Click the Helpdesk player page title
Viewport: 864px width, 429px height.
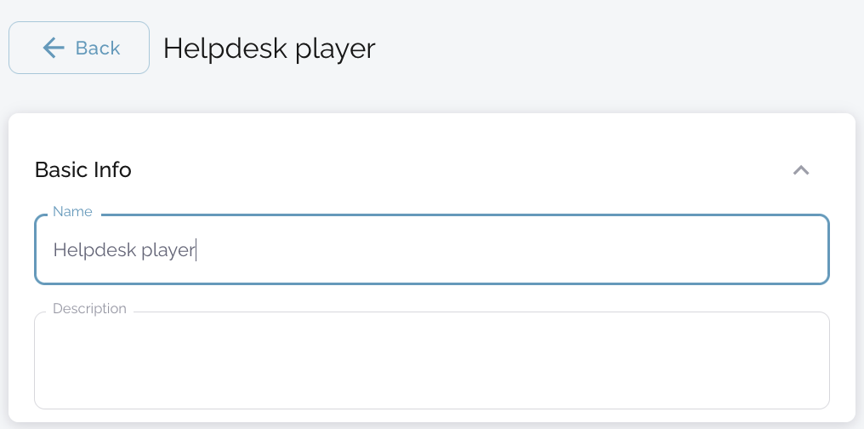click(269, 48)
